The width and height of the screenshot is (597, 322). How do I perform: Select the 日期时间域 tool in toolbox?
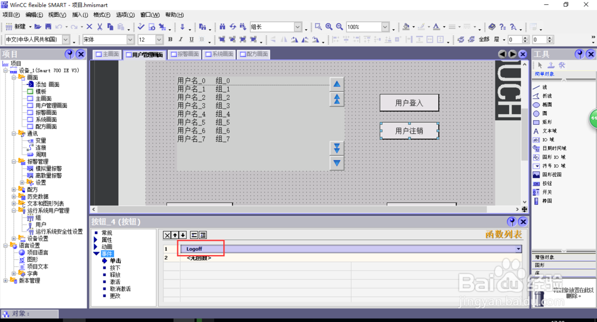(554, 148)
